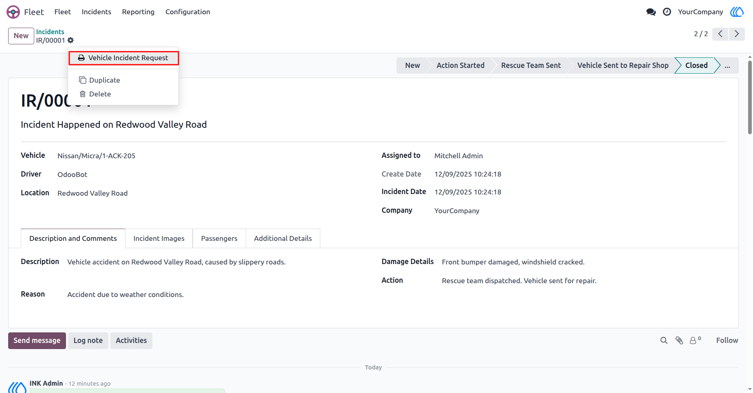This screenshot has width=753, height=393.
Task: Set stage to Action Started
Action: click(x=460, y=65)
